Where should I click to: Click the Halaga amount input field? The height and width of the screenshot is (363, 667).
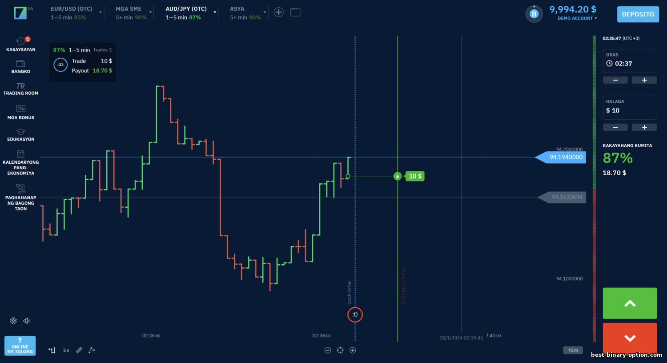coord(630,110)
